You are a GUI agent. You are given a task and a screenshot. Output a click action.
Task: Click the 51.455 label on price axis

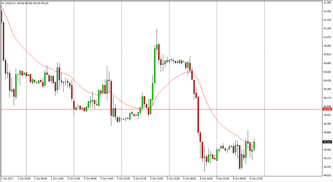(327, 11)
